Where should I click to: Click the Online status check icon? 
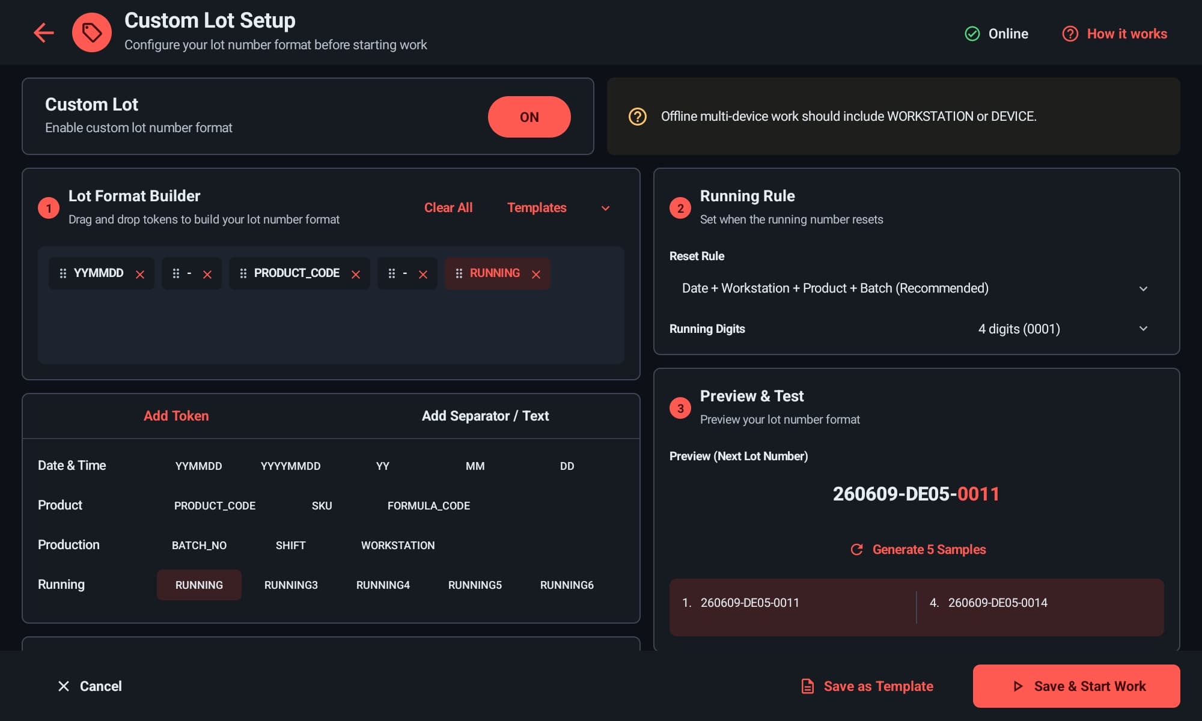point(972,34)
